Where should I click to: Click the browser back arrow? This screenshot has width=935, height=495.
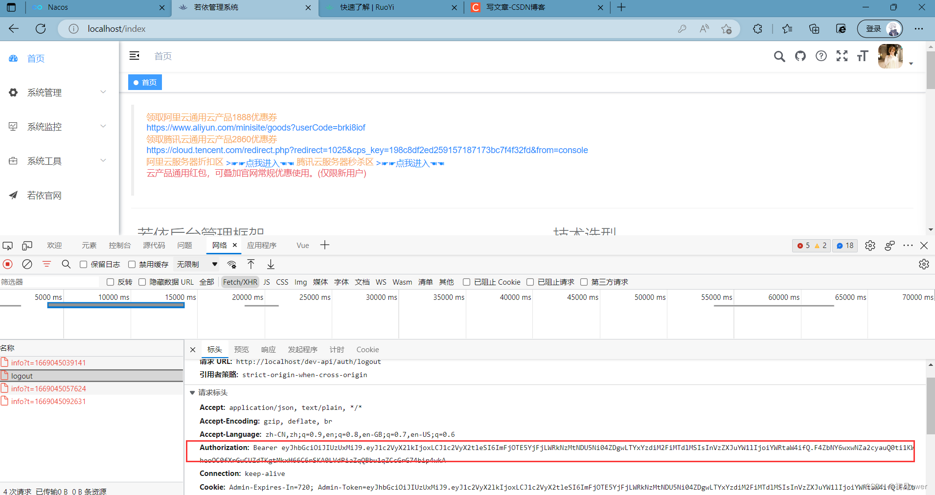(x=14, y=29)
